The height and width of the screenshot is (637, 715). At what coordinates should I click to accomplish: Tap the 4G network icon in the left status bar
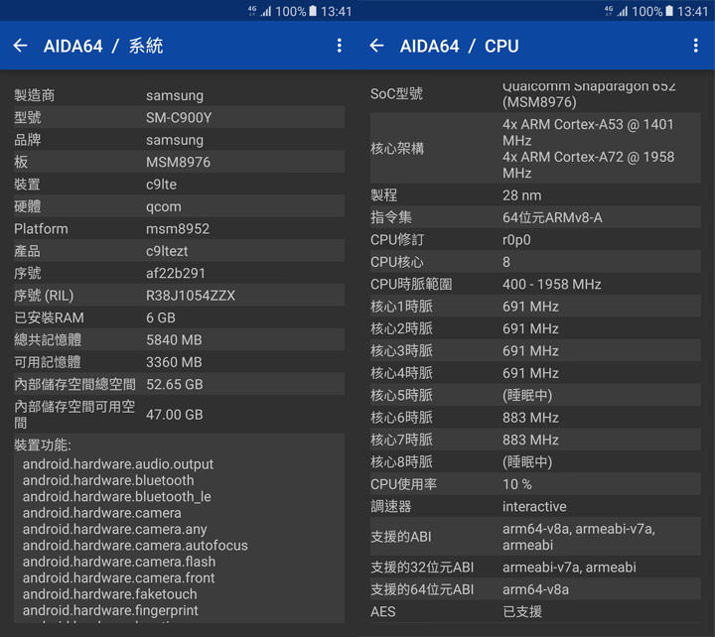click(252, 10)
